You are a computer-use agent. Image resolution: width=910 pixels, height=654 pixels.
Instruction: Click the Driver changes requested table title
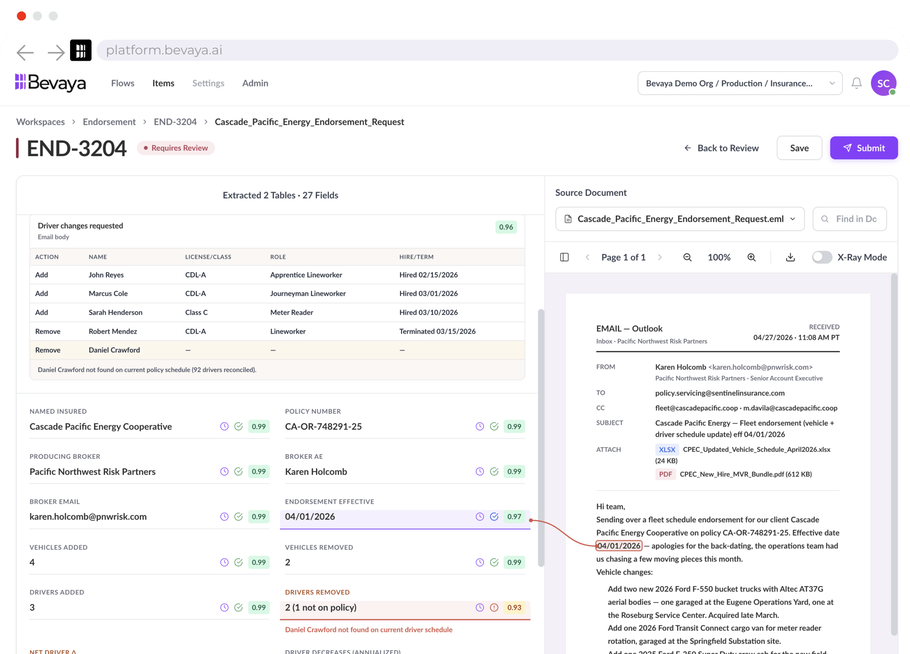81,226
